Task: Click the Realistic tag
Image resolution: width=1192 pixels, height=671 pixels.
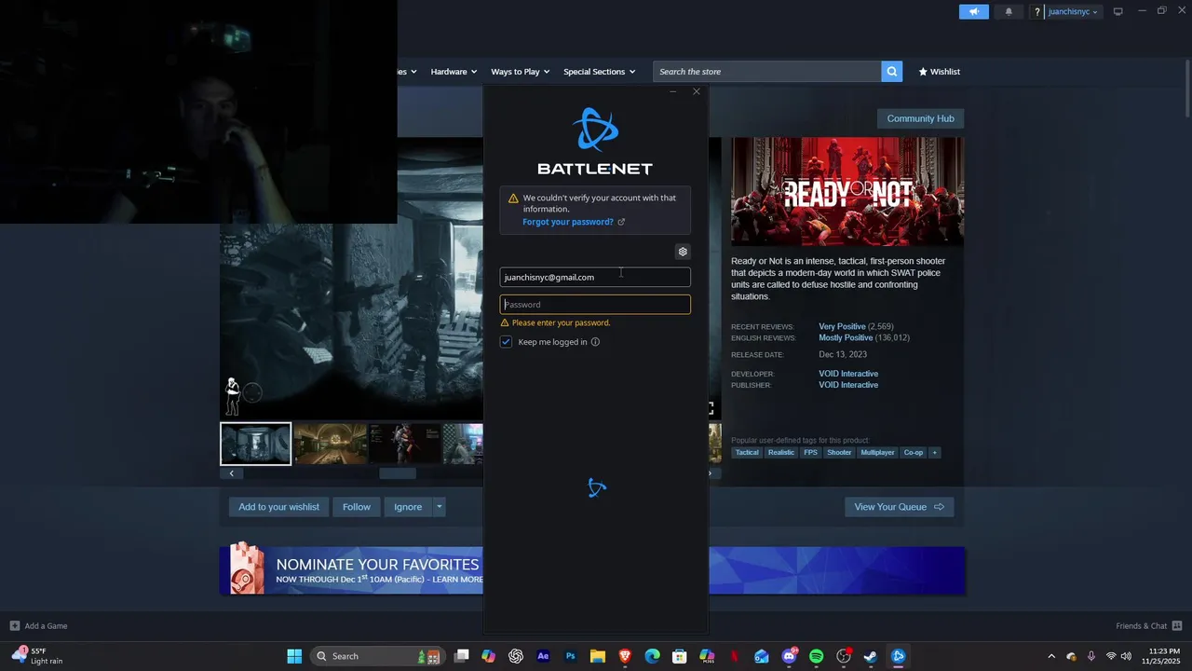Action: coord(781,453)
